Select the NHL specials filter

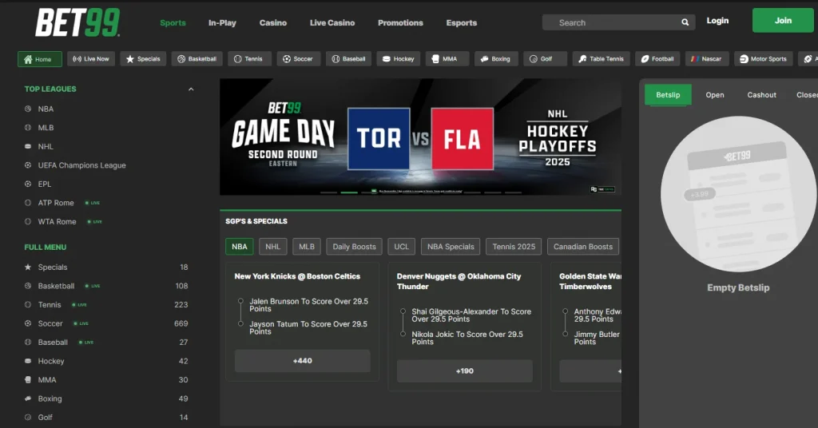(x=273, y=247)
